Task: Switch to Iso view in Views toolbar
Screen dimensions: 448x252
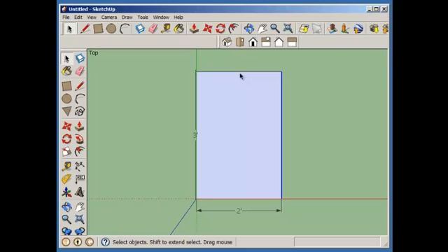Action: tap(227, 42)
